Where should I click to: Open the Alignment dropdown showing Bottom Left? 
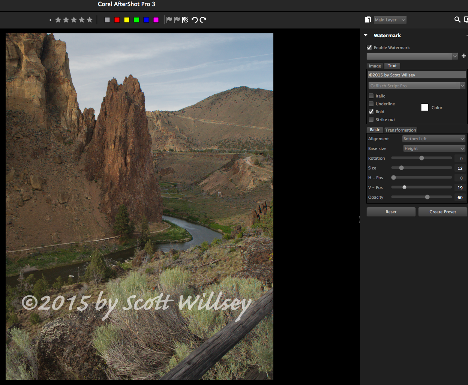pos(433,139)
